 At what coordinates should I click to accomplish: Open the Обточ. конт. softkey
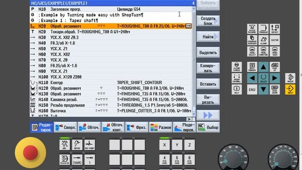[x=113, y=127]
